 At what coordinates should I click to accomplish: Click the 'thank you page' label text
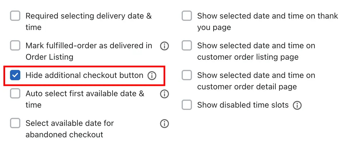214,27
